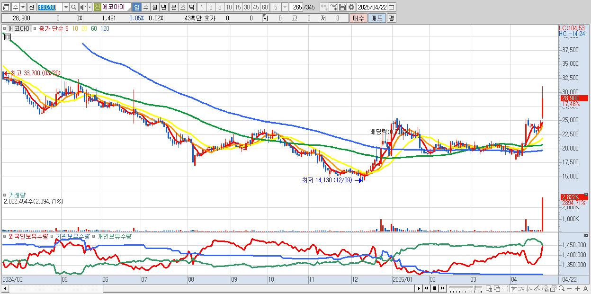Viewport: 591px width, 294px height.
Task: Click the 최저 14,130 (12/09) label
Action: (327, 180)
